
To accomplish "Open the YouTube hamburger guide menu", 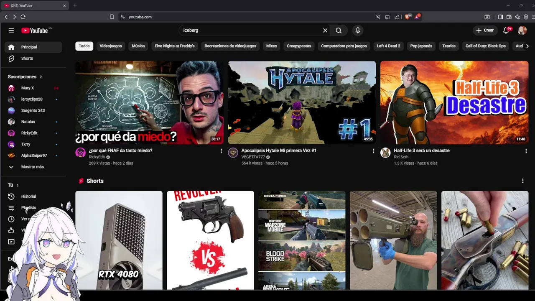I will [11, 31].
